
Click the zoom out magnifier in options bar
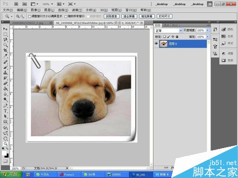coord(22,16)
